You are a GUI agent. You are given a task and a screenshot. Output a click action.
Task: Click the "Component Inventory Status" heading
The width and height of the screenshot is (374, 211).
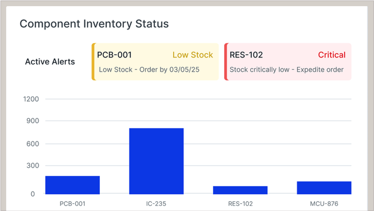[94, 24]
